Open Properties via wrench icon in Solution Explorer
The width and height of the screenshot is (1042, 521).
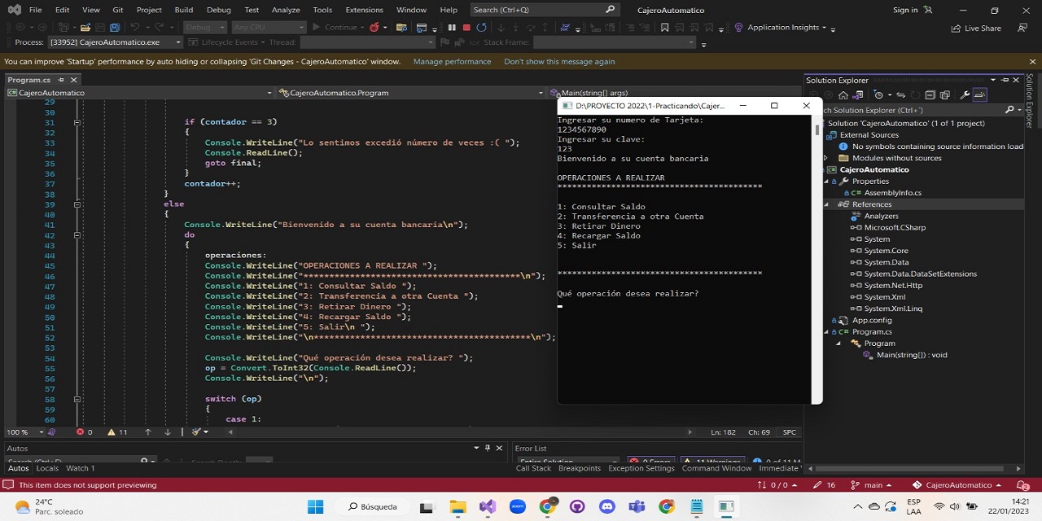tap(965, 95)
